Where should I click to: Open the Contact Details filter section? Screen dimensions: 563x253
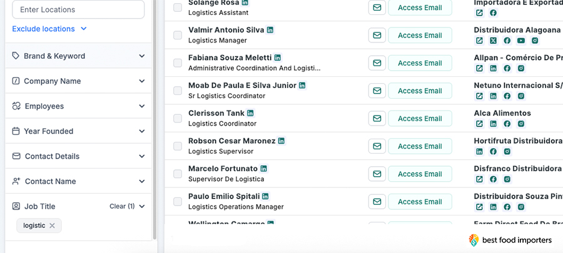(78, 156)
